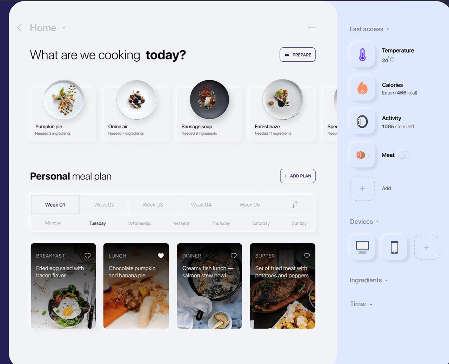Go back using the left chevron
The height and width of the screenshot is (364, 449).
[20, 28]
